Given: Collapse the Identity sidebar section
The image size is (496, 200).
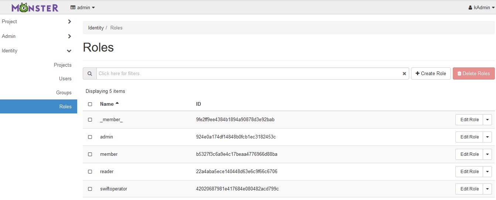Looking at the screenshot, I should click(69, 51).
